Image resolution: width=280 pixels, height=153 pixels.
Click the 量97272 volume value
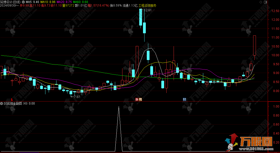[68, 5]
